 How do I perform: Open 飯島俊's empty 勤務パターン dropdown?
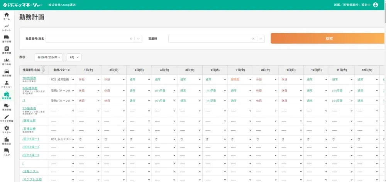[62, 111]
